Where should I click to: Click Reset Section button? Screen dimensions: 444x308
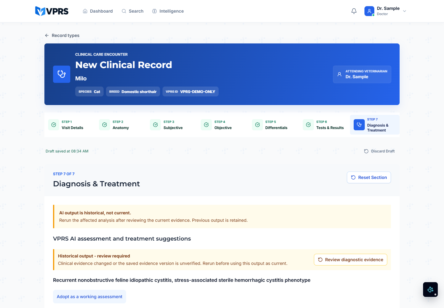point(369,177)
